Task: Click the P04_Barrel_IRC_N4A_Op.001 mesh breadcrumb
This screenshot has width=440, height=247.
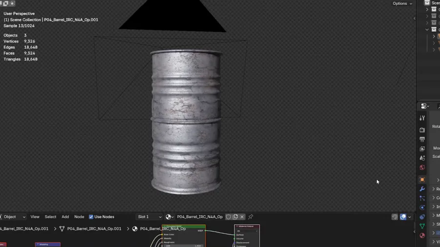Action: [x=94, y=229]
